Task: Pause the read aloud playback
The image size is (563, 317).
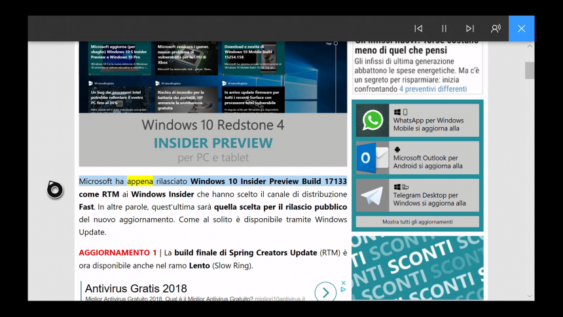Action: pyautogui.click(x=444, y=28)
